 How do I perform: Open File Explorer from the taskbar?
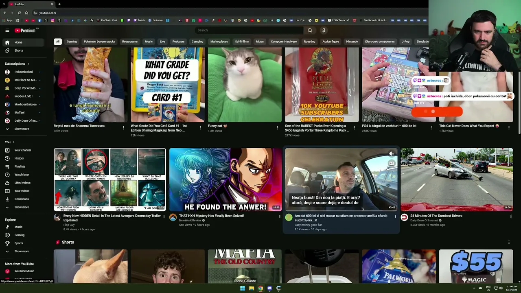pyautogui.click(x=252, y=288)
